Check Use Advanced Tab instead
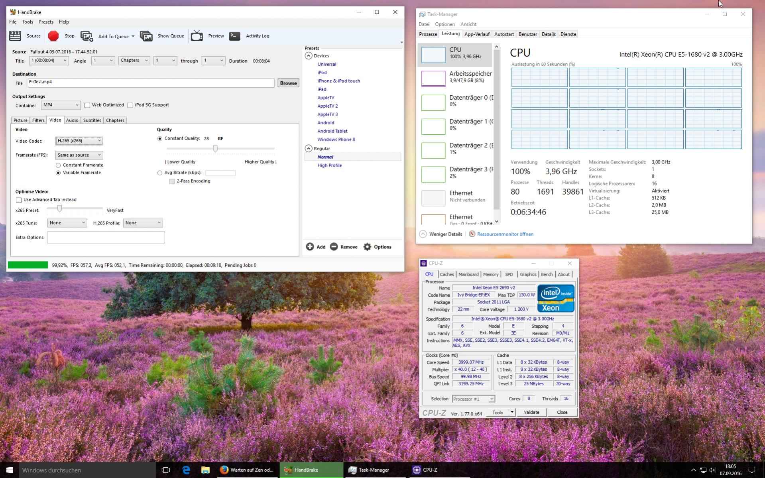765x478 pixels. (x=18, y=200)
